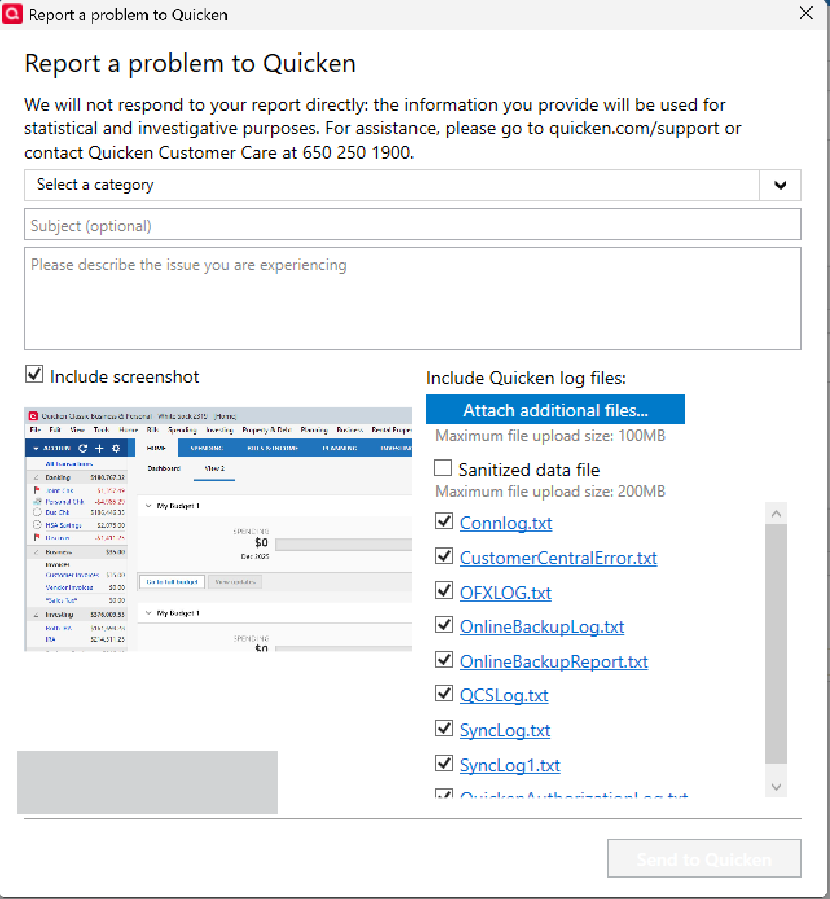
Task: Click the issue description text area
Action: 412,299
